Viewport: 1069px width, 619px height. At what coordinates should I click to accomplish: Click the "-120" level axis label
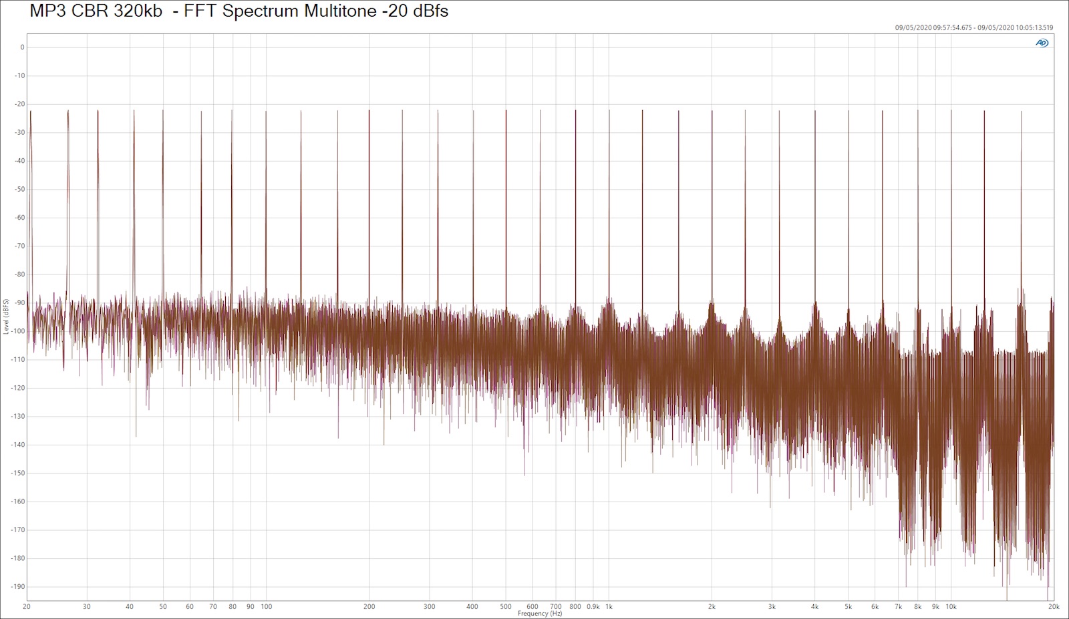coord(18,388)
